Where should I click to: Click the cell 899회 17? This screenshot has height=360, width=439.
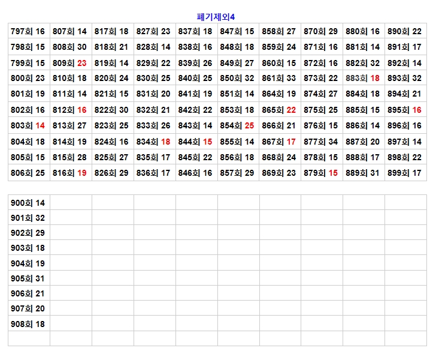coord(405,173)
